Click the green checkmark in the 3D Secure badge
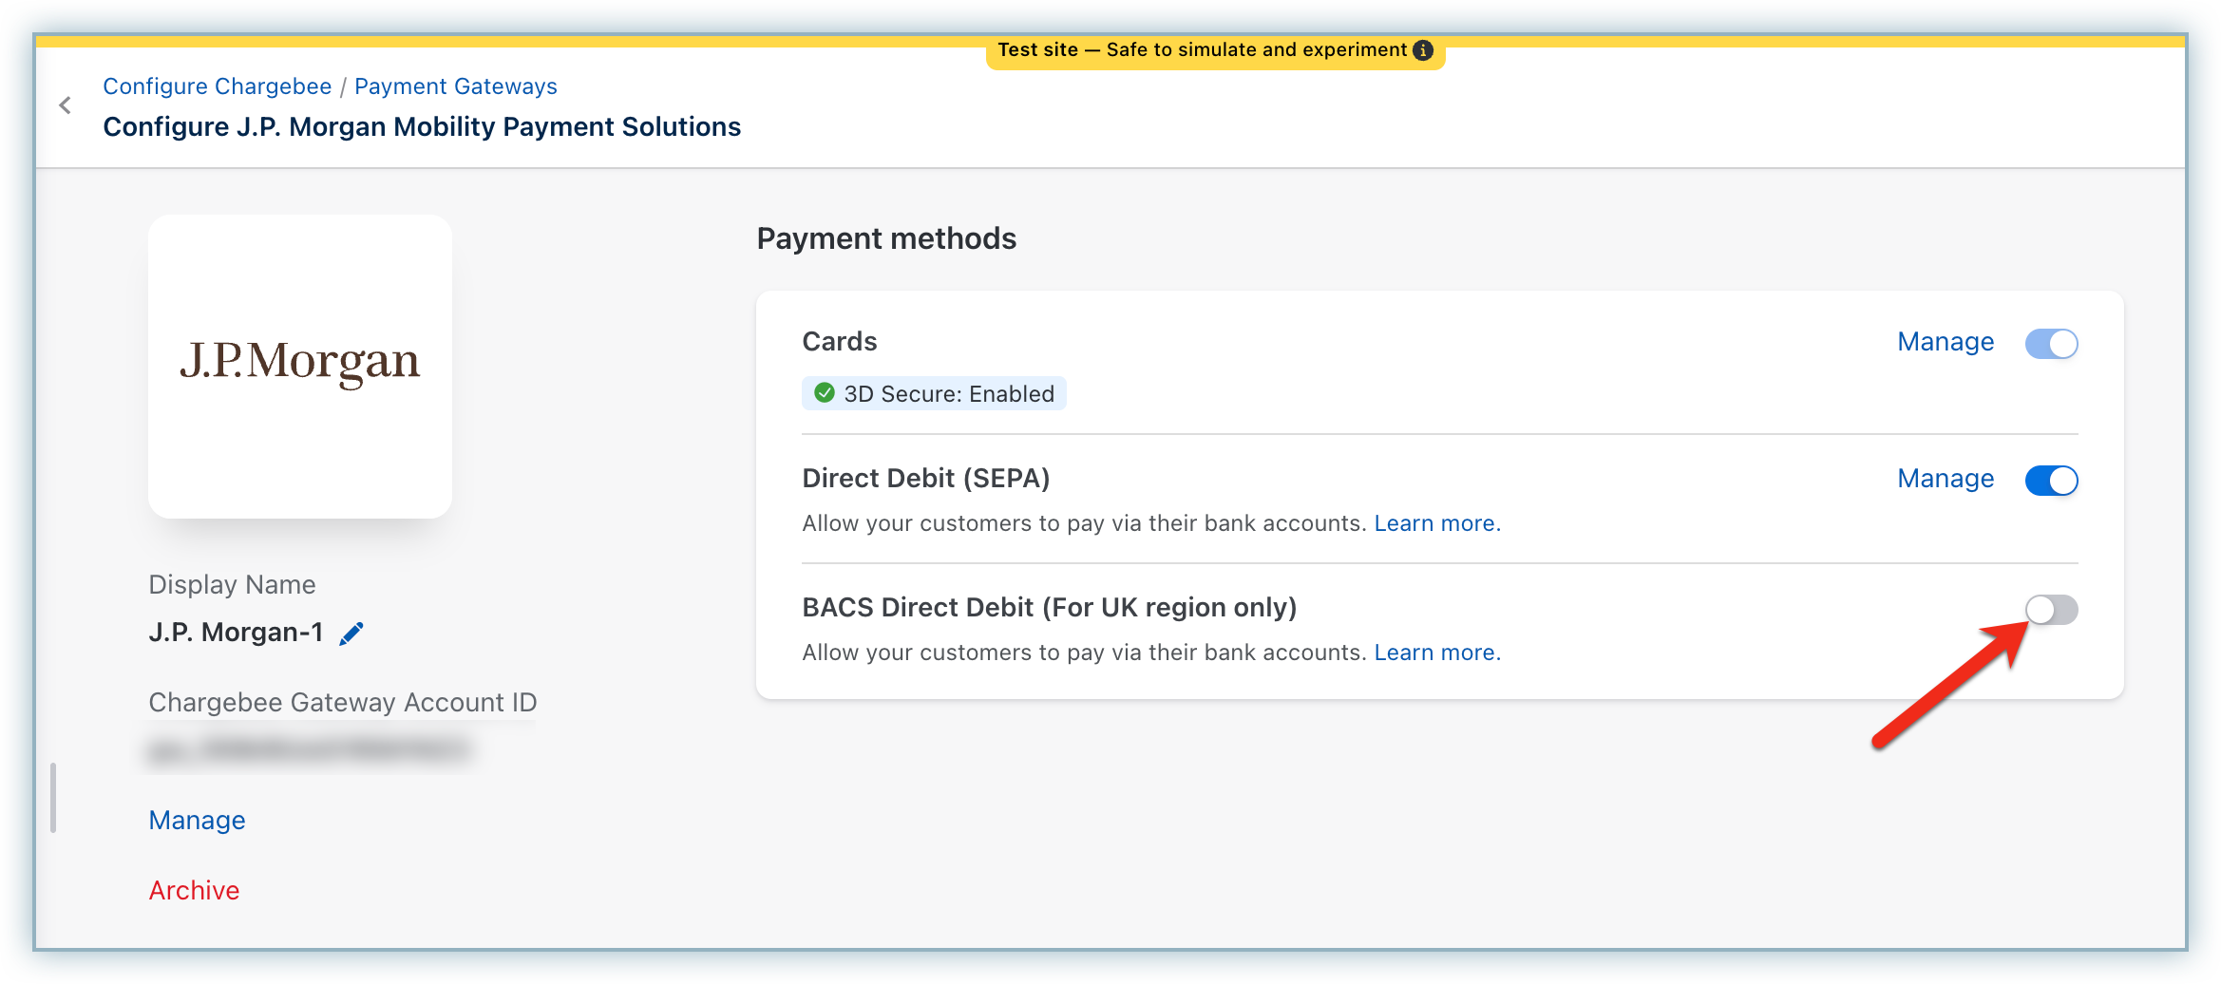The height and width of the screenshot is (984, 2221). (x=825, y=393)
